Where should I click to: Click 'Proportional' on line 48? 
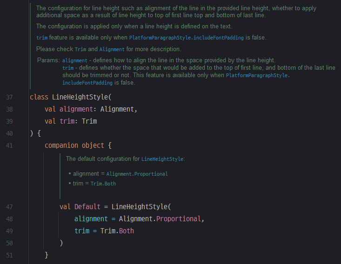coord(179,219)
